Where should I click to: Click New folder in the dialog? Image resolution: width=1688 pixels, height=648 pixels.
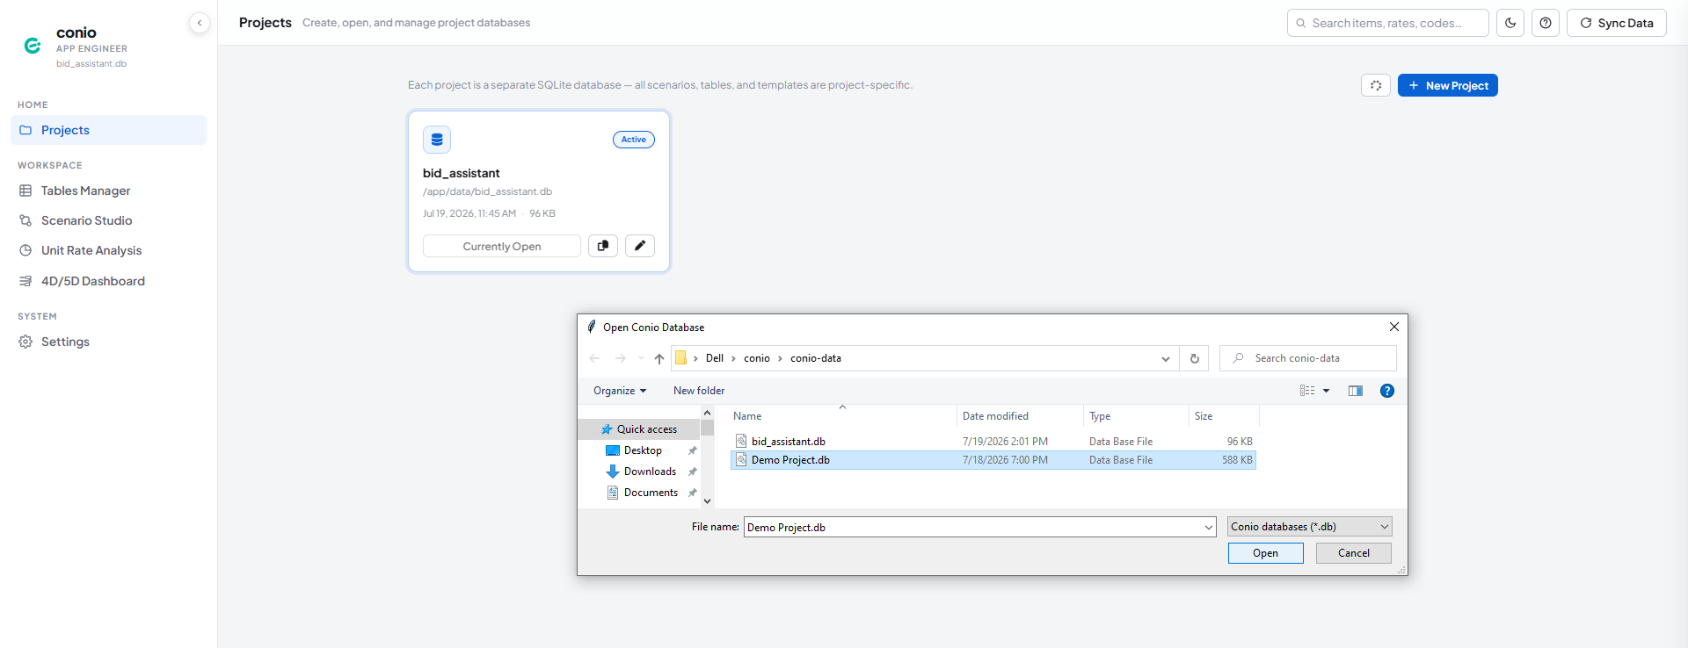coord(699,391)
